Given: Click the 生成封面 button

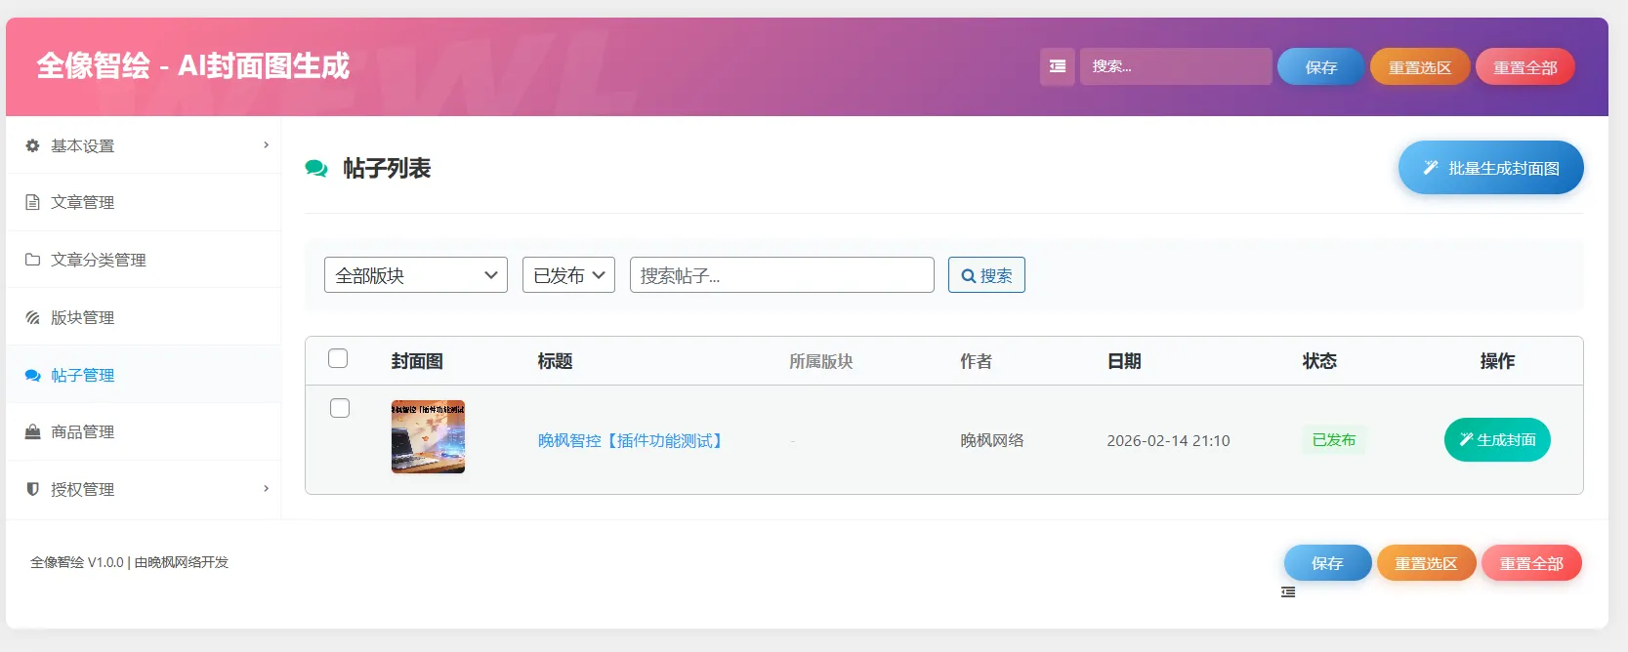Looking at the screenshot, I should point(1497,440).
